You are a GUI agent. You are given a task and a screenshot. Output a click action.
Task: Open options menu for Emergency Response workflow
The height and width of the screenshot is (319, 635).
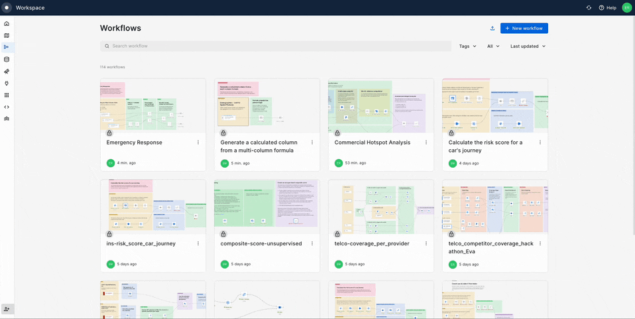[198, 143]
